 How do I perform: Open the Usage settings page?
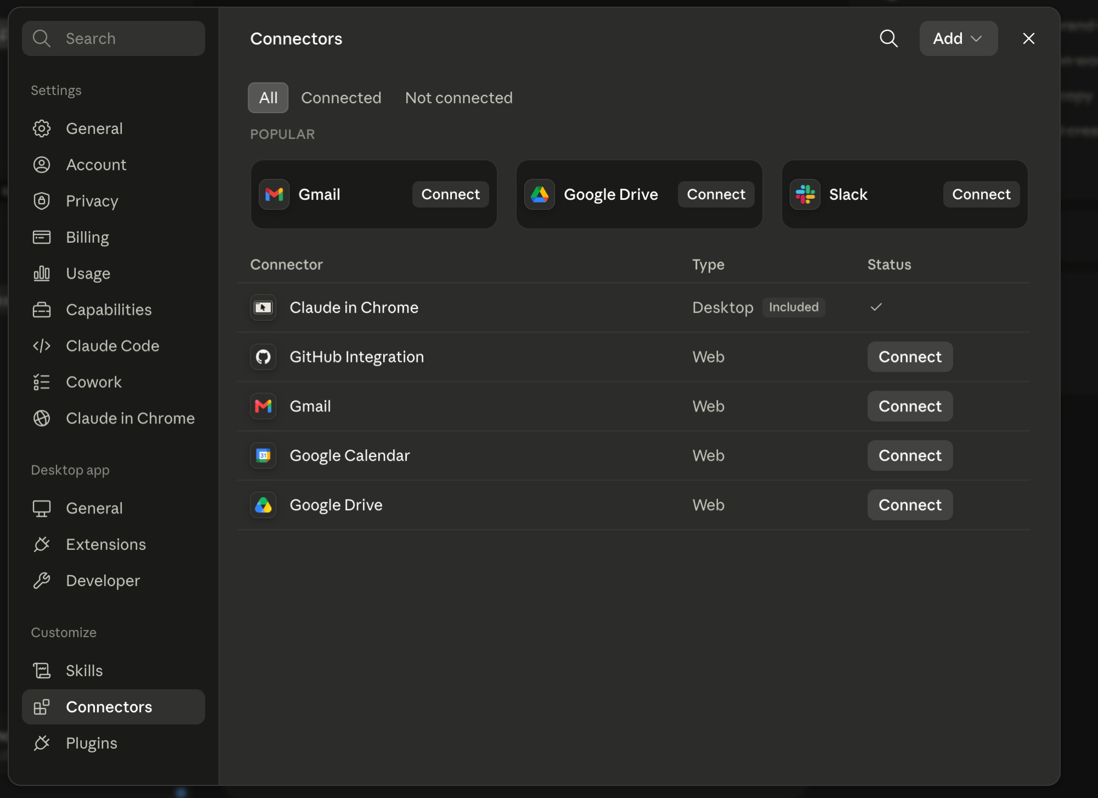114,274
